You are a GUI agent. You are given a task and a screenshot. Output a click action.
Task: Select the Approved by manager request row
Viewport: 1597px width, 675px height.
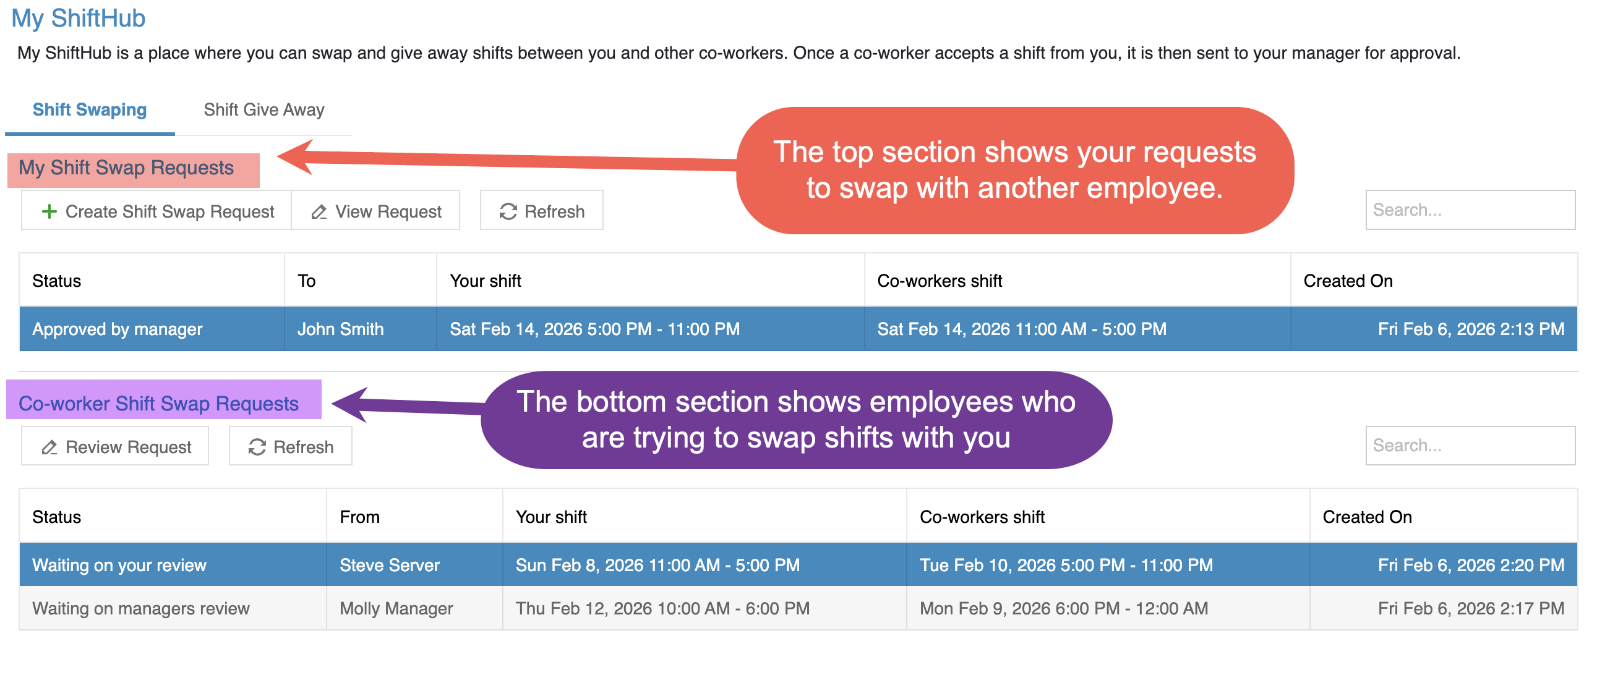pos(797,329)
